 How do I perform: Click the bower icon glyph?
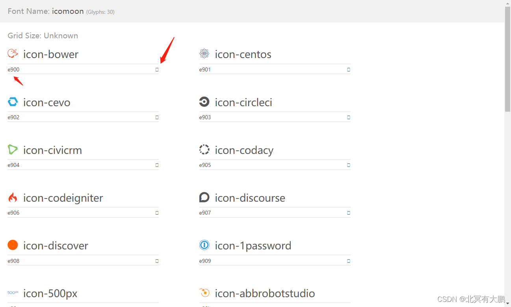(13, 54)
